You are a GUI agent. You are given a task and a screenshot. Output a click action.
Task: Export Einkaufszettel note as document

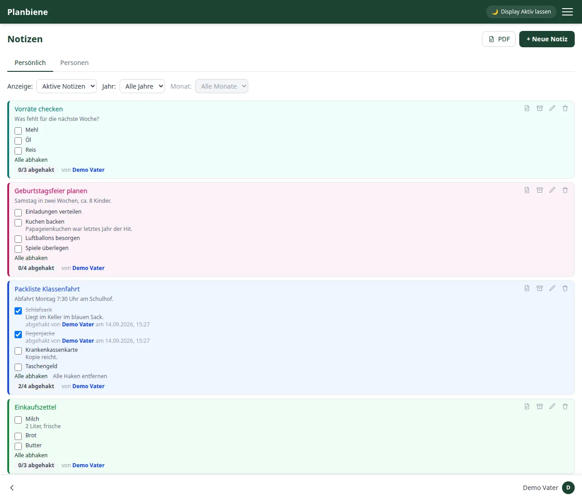[x=527, y=406]
